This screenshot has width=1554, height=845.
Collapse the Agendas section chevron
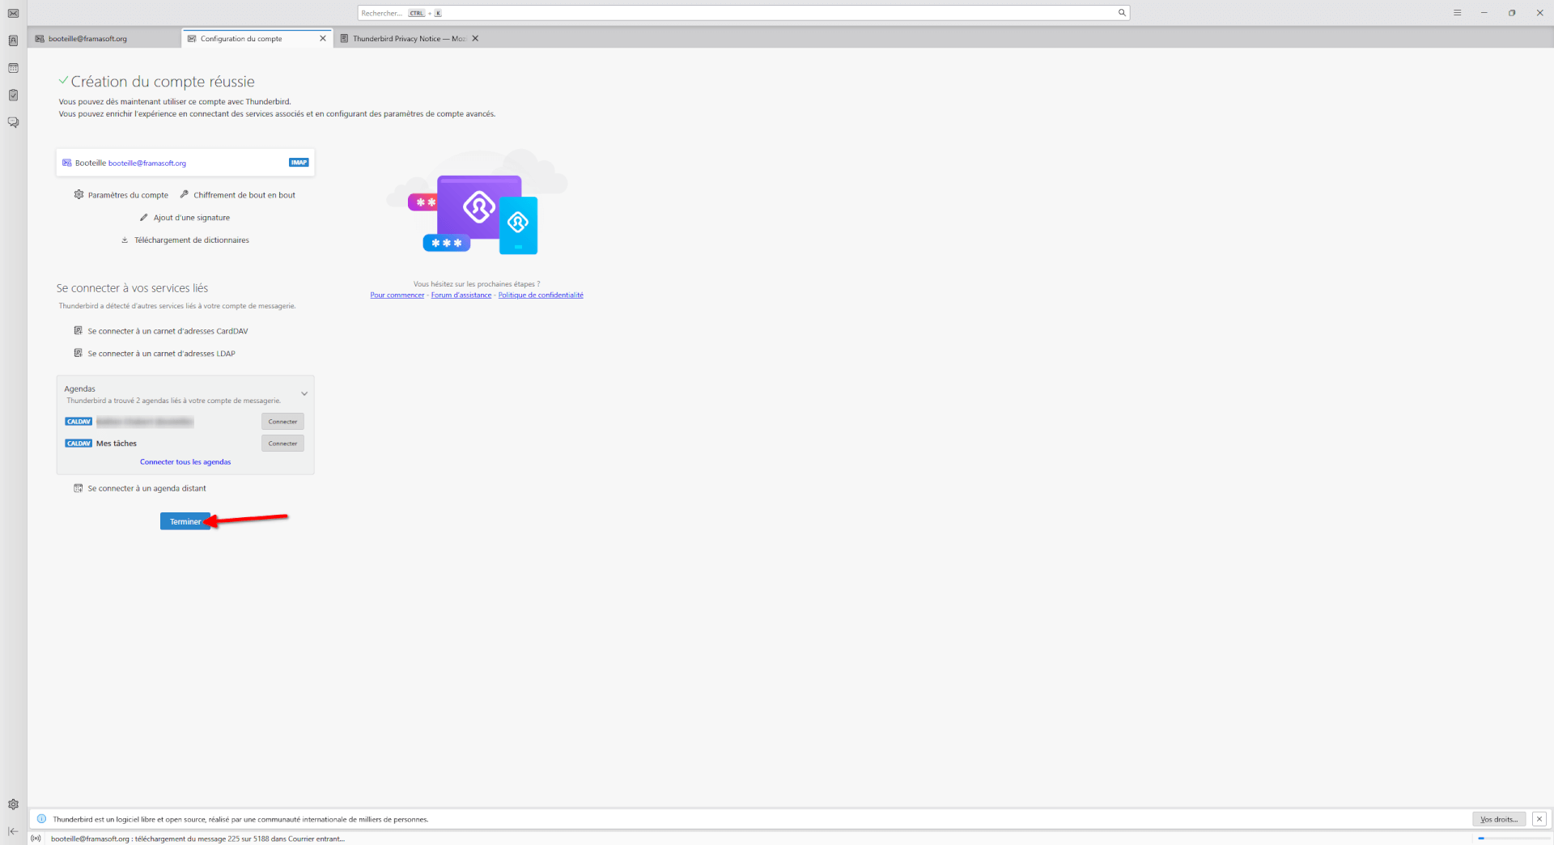click(304, 394)
